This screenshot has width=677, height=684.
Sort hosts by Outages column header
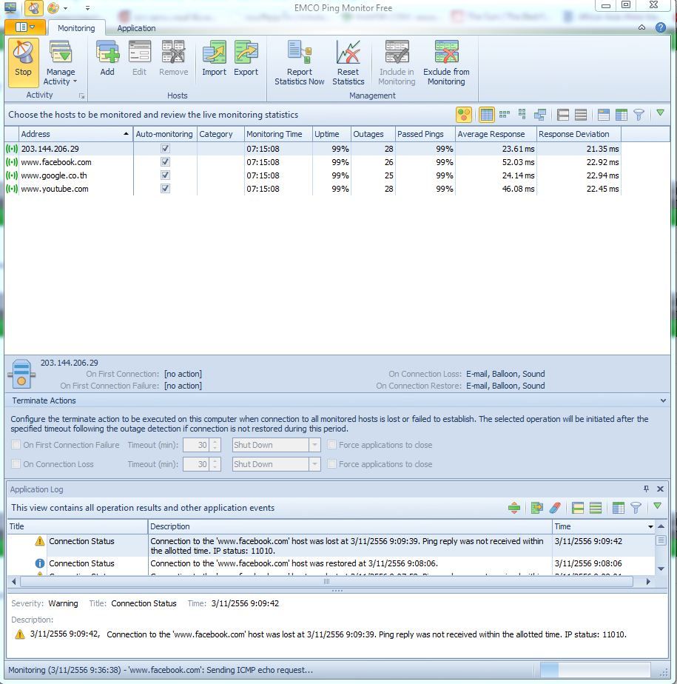tap(368, 134)
